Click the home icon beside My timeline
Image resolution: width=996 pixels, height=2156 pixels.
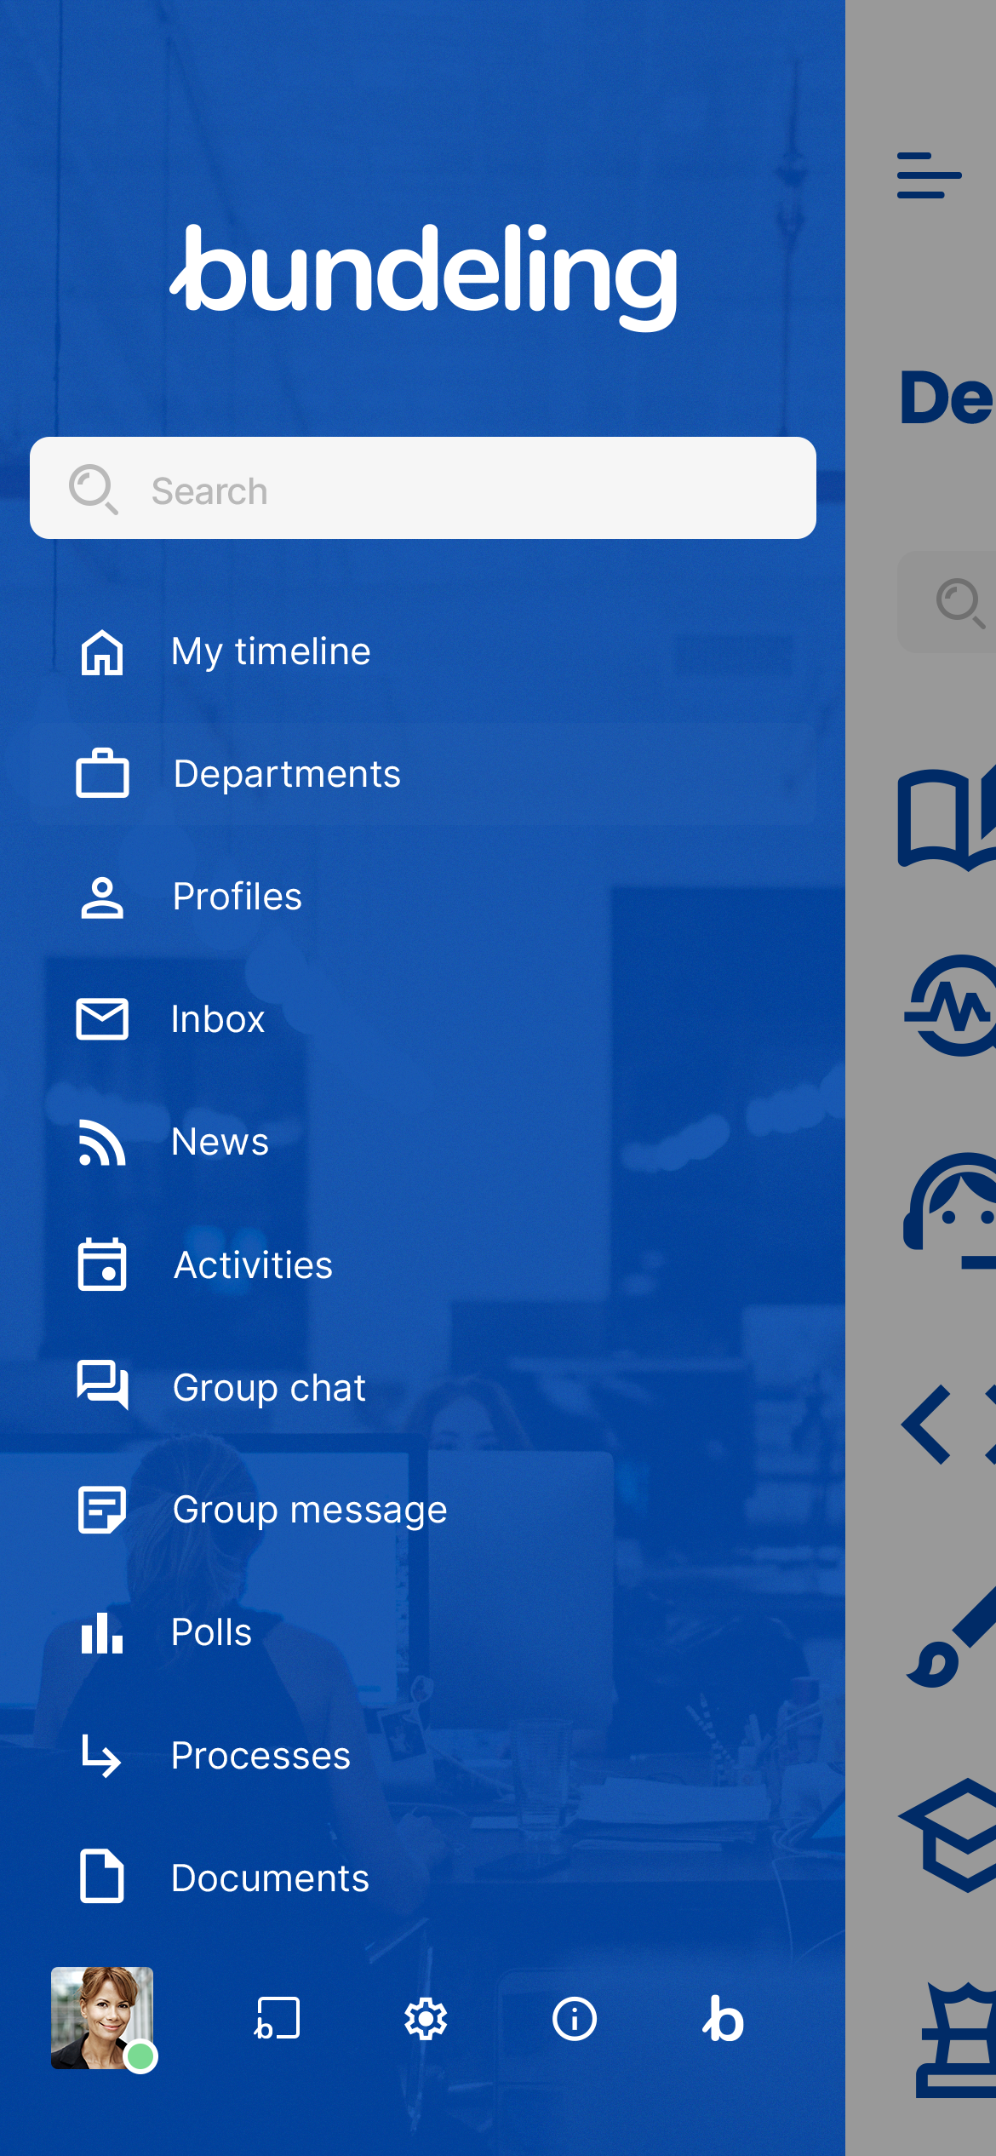coord(102,652)
